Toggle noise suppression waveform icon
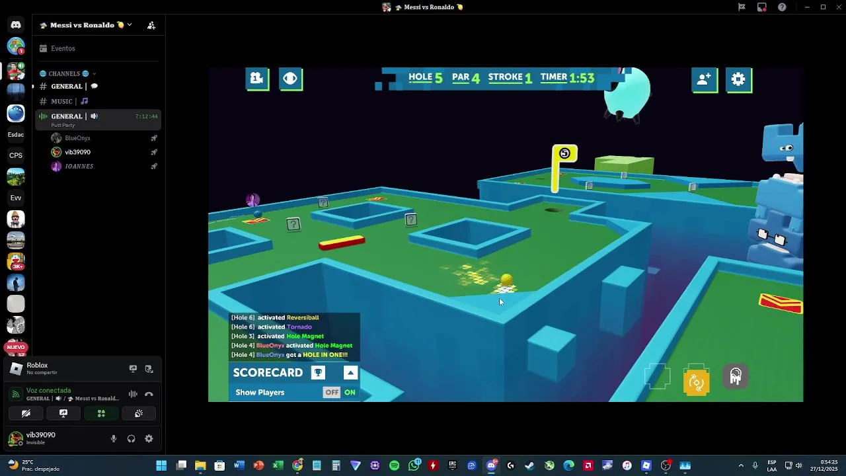 point(133,394)
